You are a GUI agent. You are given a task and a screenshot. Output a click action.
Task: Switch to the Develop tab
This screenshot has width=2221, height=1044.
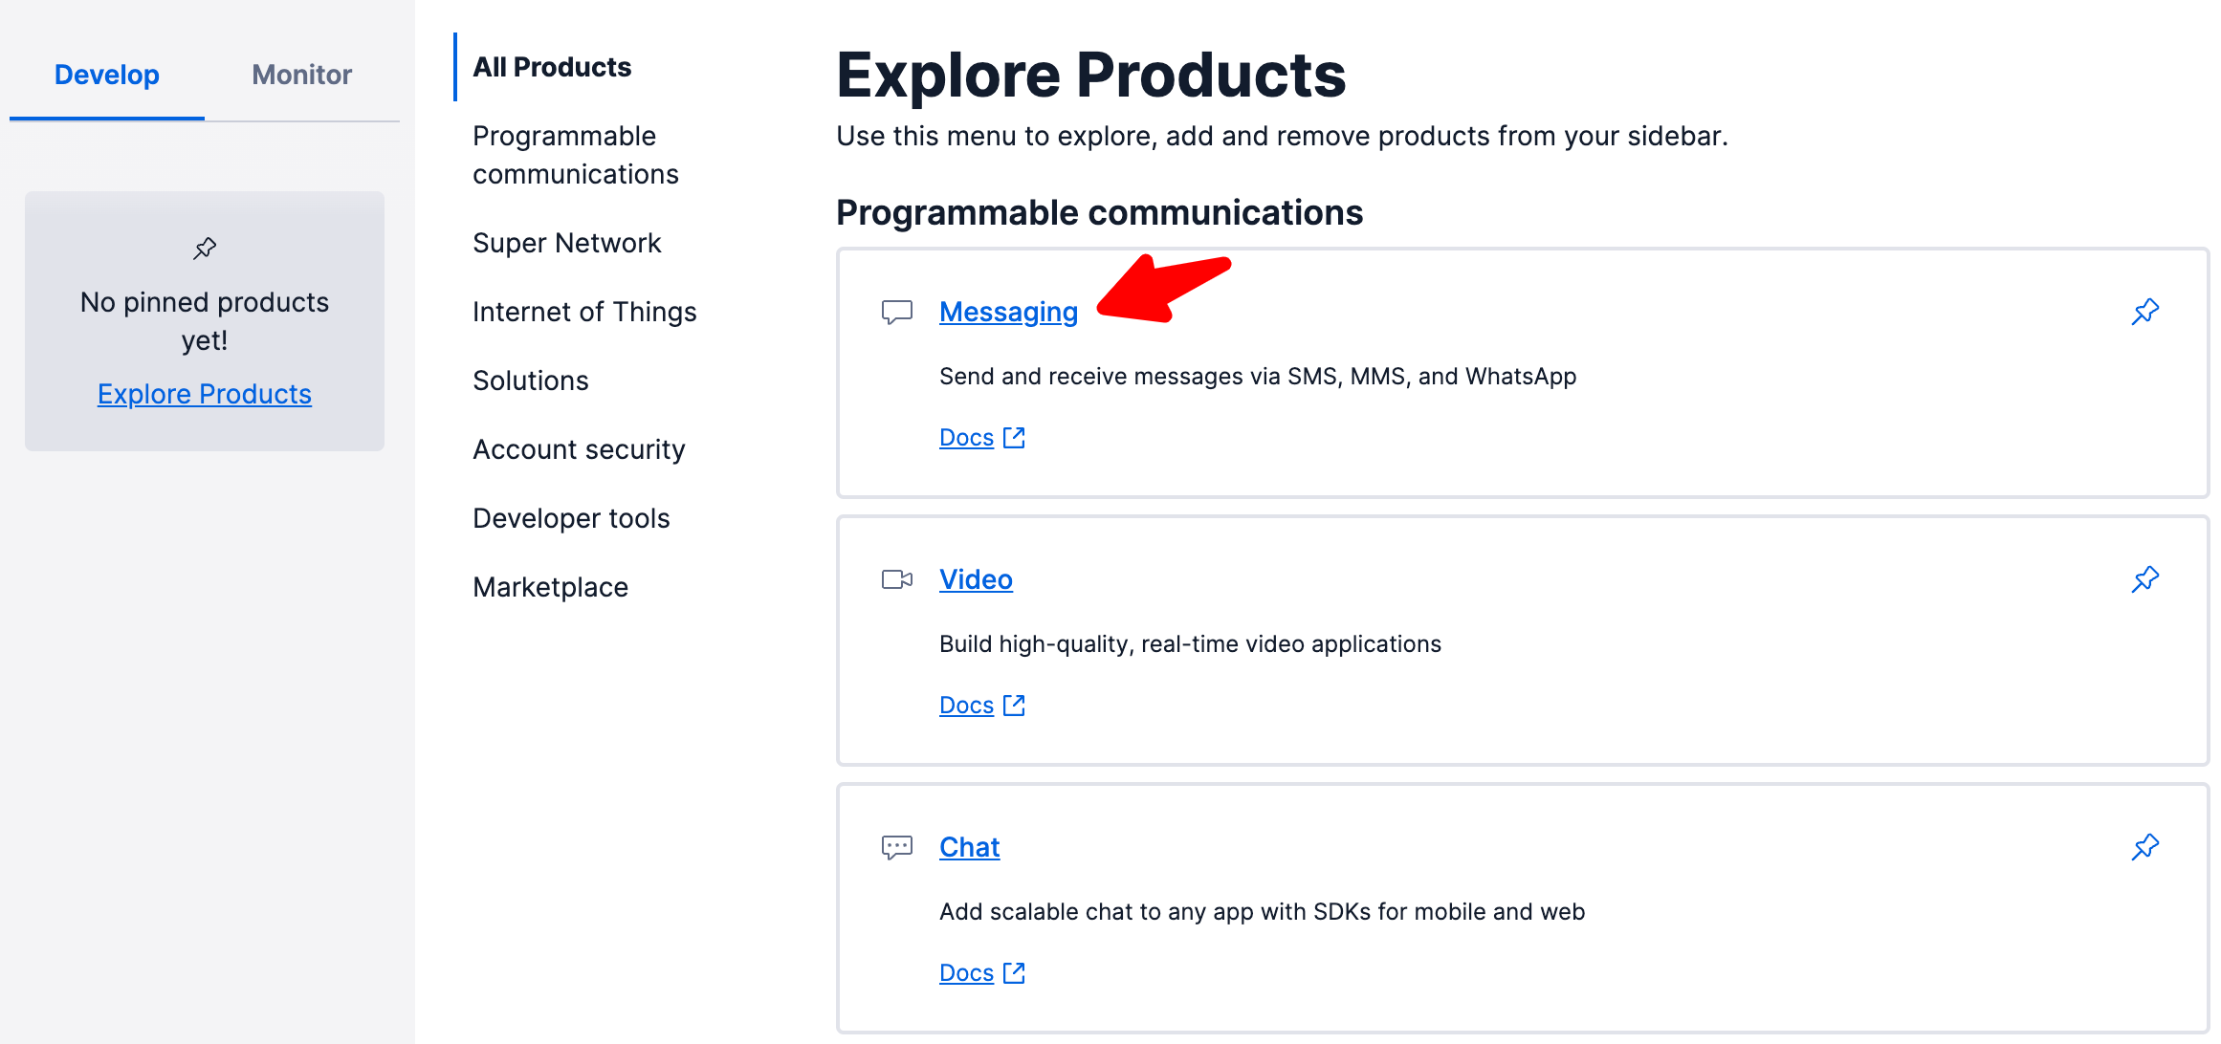[106, 75]
